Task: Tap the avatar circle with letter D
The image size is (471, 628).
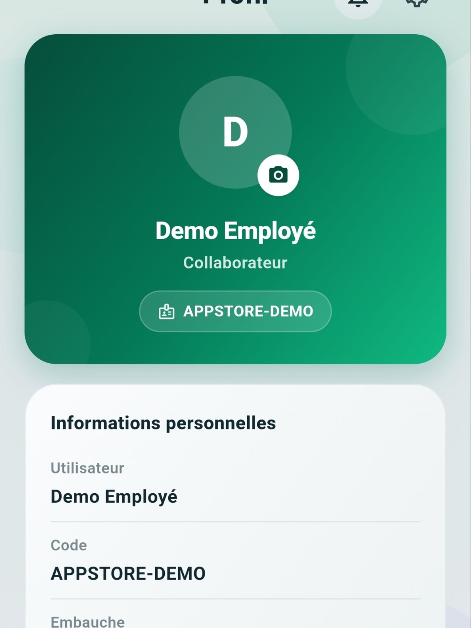Action: 235,132
